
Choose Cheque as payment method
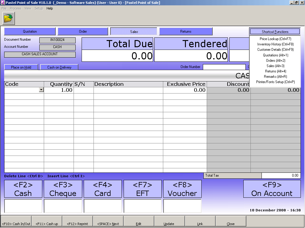[x=63, y=189]
